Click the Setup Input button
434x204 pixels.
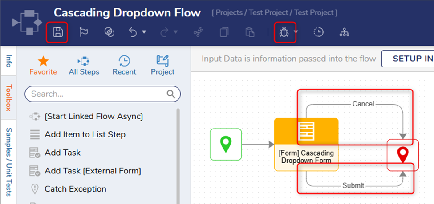pos(407,59)
